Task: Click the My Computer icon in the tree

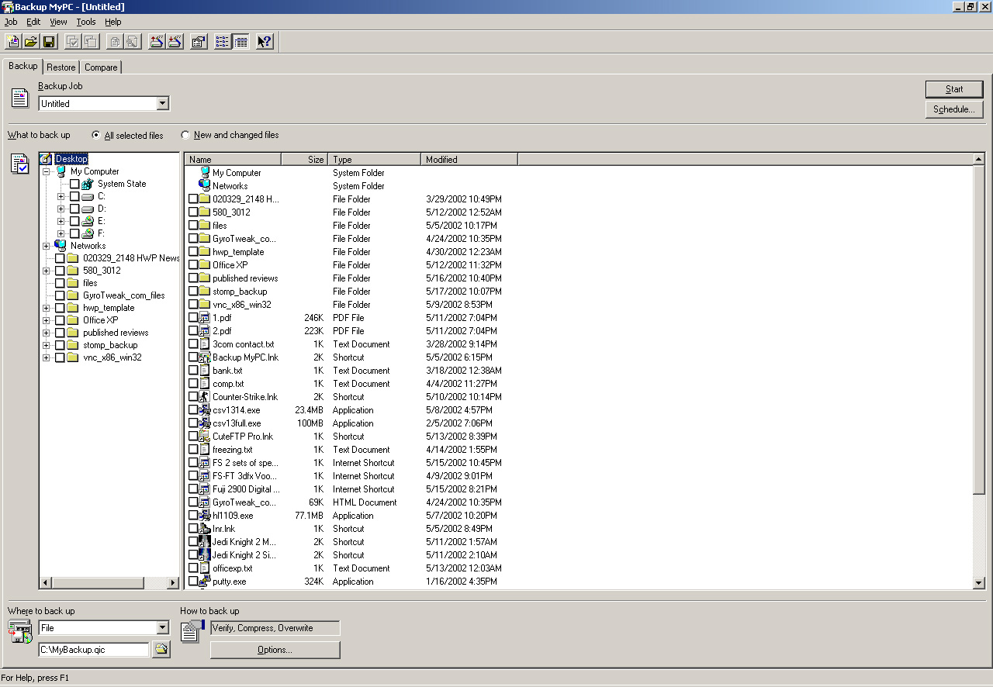Action: tap(61, 171)
